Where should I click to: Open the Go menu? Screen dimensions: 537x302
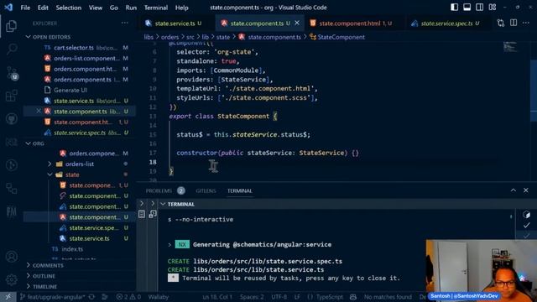tap(114, 8)
